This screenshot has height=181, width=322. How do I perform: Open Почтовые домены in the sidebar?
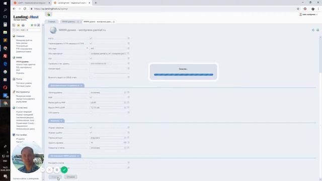pos(24,83)
